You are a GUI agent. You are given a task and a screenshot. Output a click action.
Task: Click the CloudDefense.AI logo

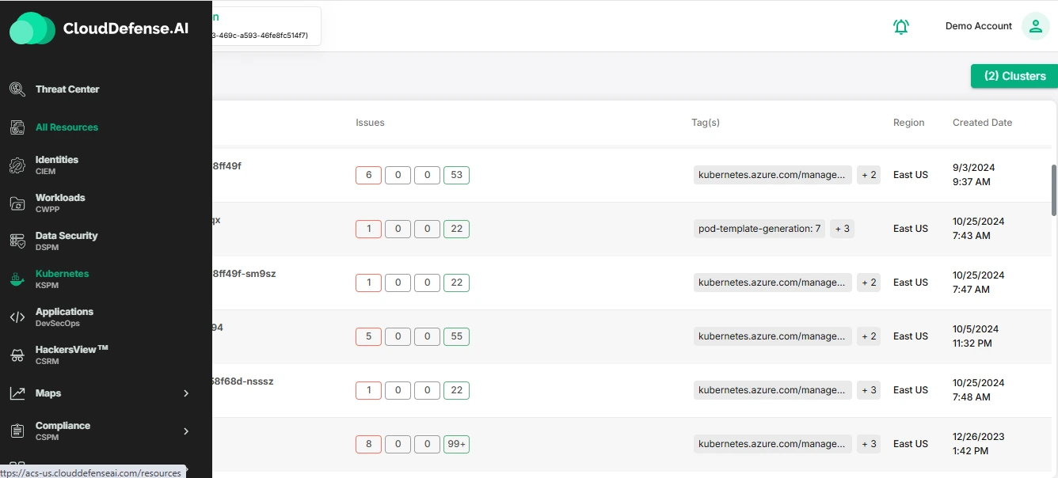pyautogui.click(x=99, y=28)
